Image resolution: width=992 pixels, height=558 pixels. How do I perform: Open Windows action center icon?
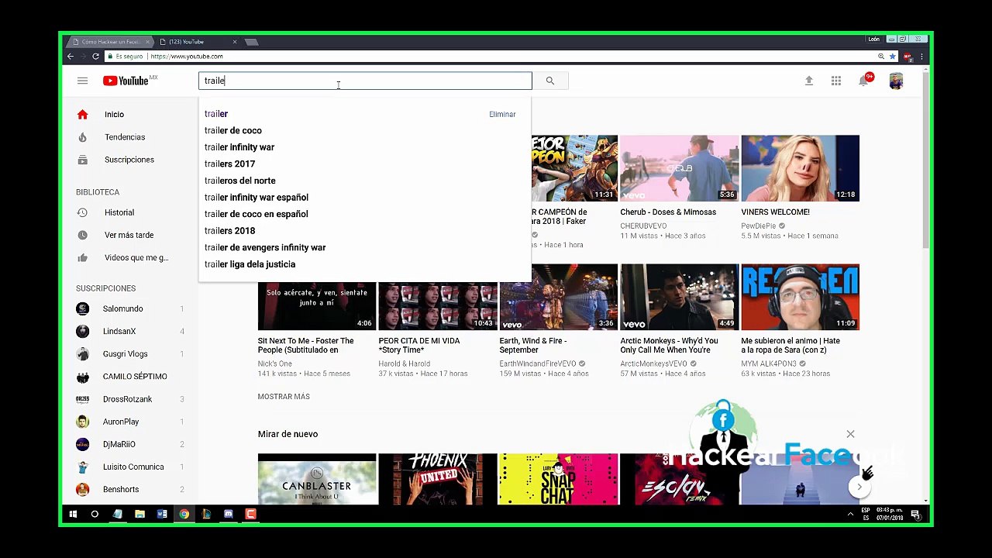tap(915, 515)
